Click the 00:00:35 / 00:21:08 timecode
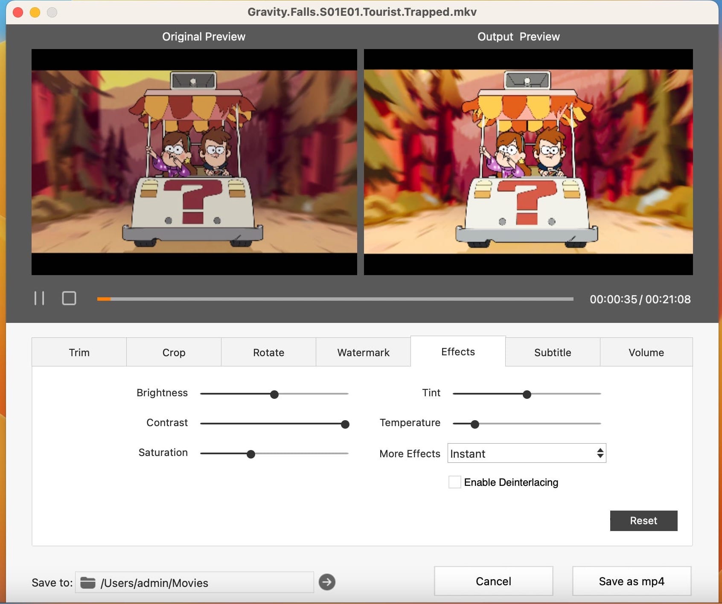The image size is (722, 604). coord(640,299)
